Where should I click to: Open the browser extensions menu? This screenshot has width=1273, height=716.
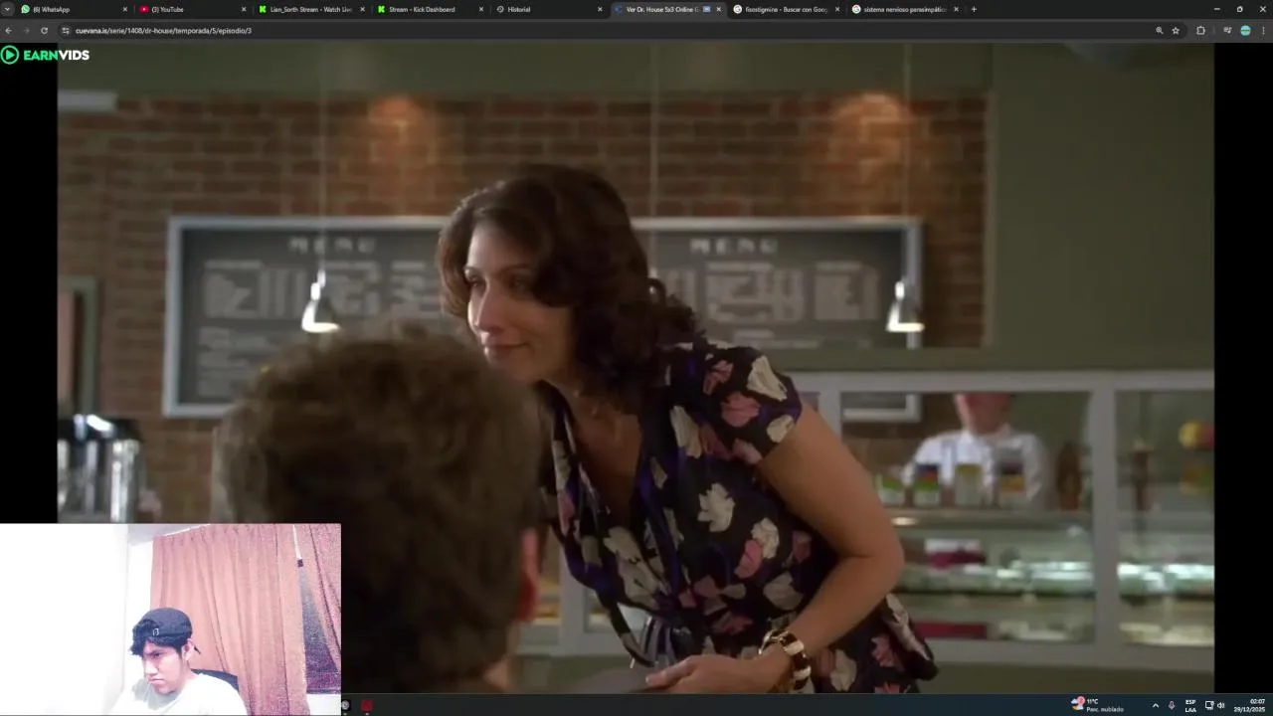1200,31
